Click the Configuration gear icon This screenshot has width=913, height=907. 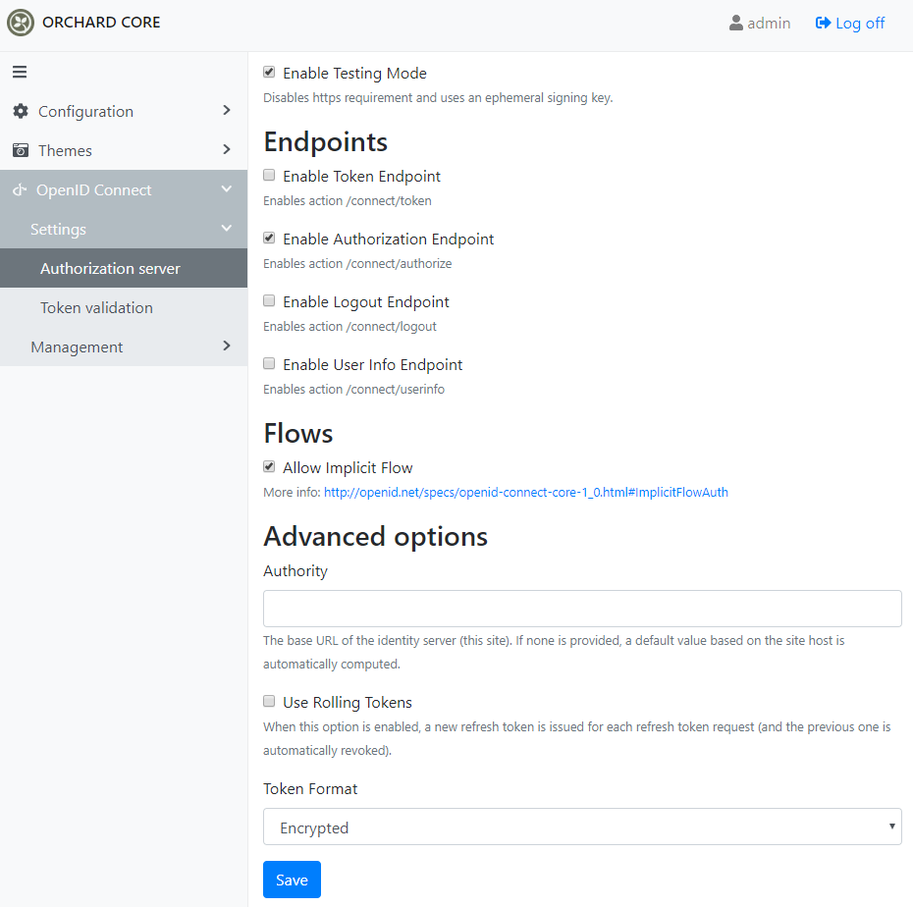coord(21,111)
